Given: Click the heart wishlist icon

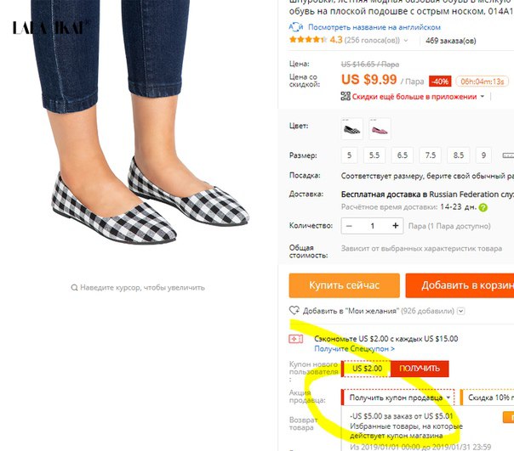Looking at the screenshot, I should pos(294,310).
